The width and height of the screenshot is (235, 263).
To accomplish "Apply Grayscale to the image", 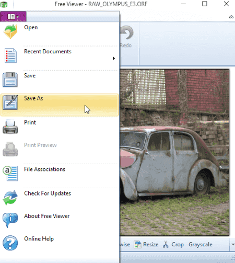I will pos(201,244).
